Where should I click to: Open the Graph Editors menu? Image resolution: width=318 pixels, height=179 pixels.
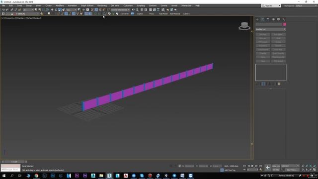[87, 5]
